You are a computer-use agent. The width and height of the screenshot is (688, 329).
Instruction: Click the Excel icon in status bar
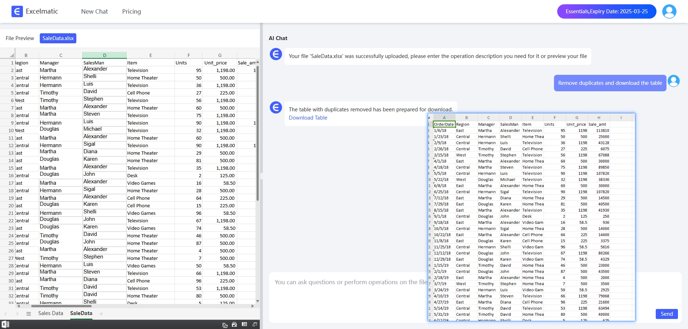point(5,324)
